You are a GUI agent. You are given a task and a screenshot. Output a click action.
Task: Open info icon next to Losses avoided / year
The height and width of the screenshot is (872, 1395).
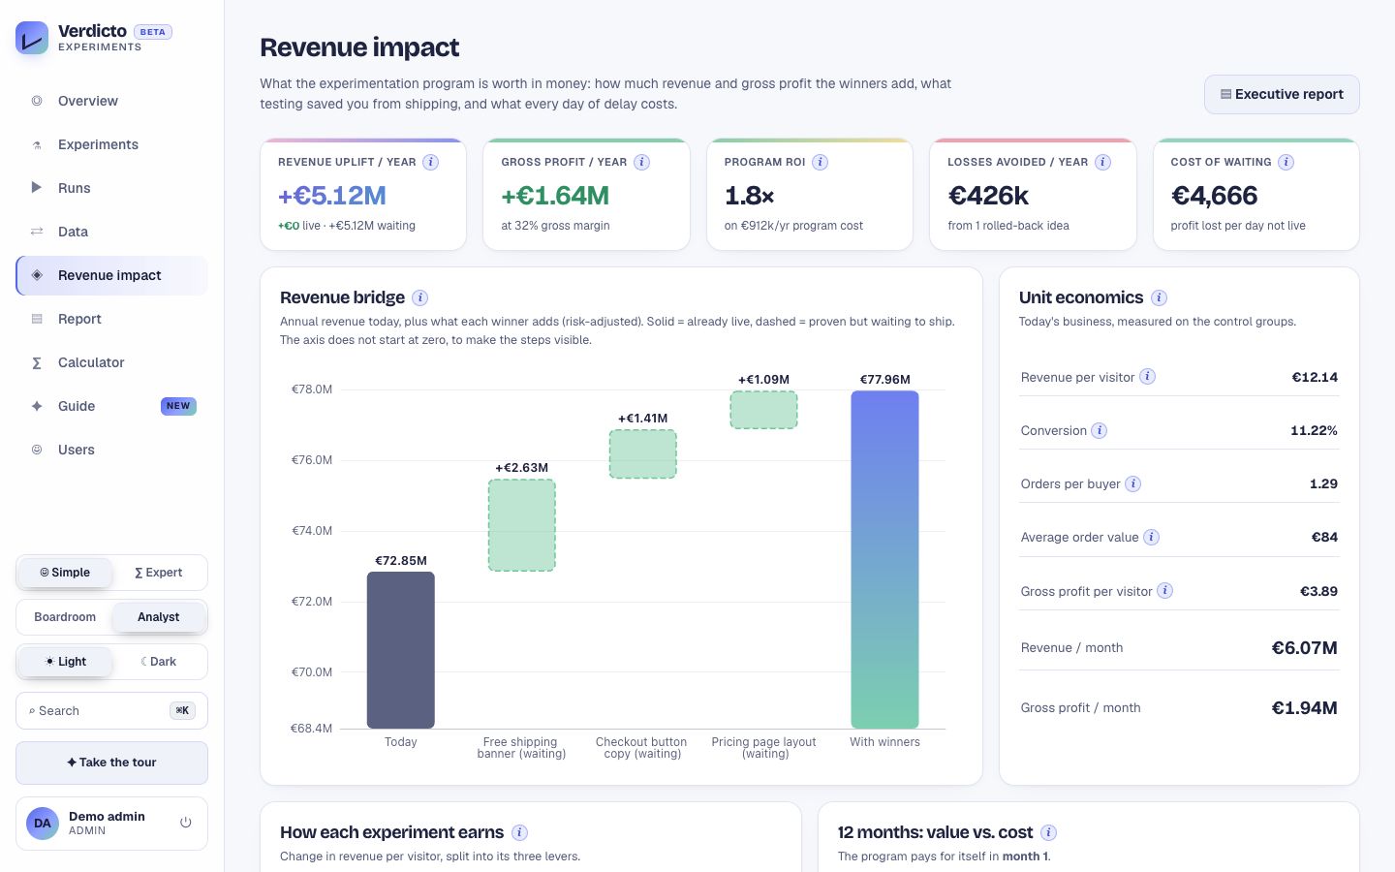[1102, 162]
